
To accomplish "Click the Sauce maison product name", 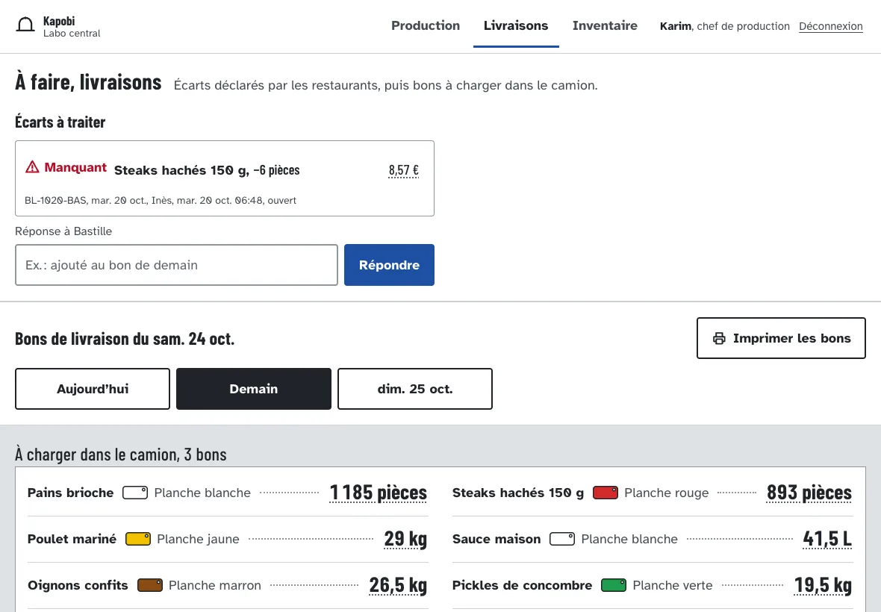I will coord(496,539).
